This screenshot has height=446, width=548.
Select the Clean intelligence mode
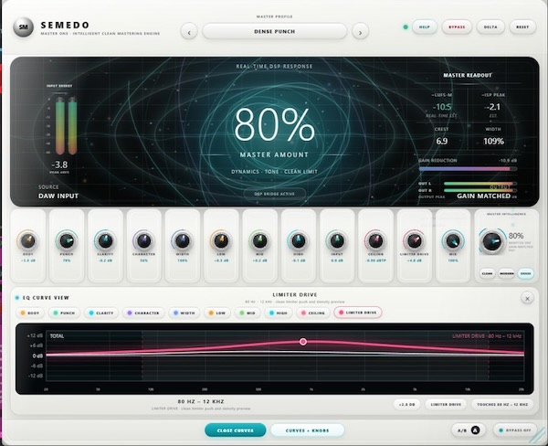tap(487, 273)
